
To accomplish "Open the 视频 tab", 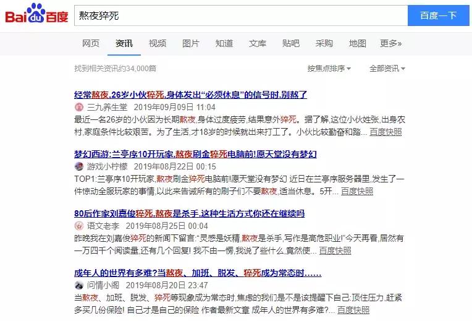I will point(158,43).
